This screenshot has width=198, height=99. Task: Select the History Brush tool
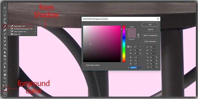[5, 41]
